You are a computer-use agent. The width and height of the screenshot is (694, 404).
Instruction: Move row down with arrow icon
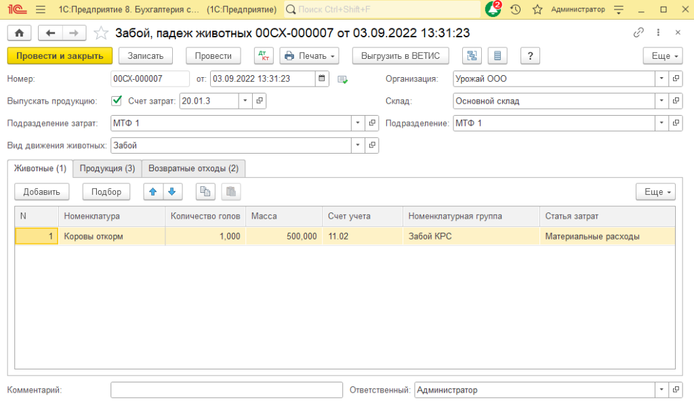[x=172, y=192]
